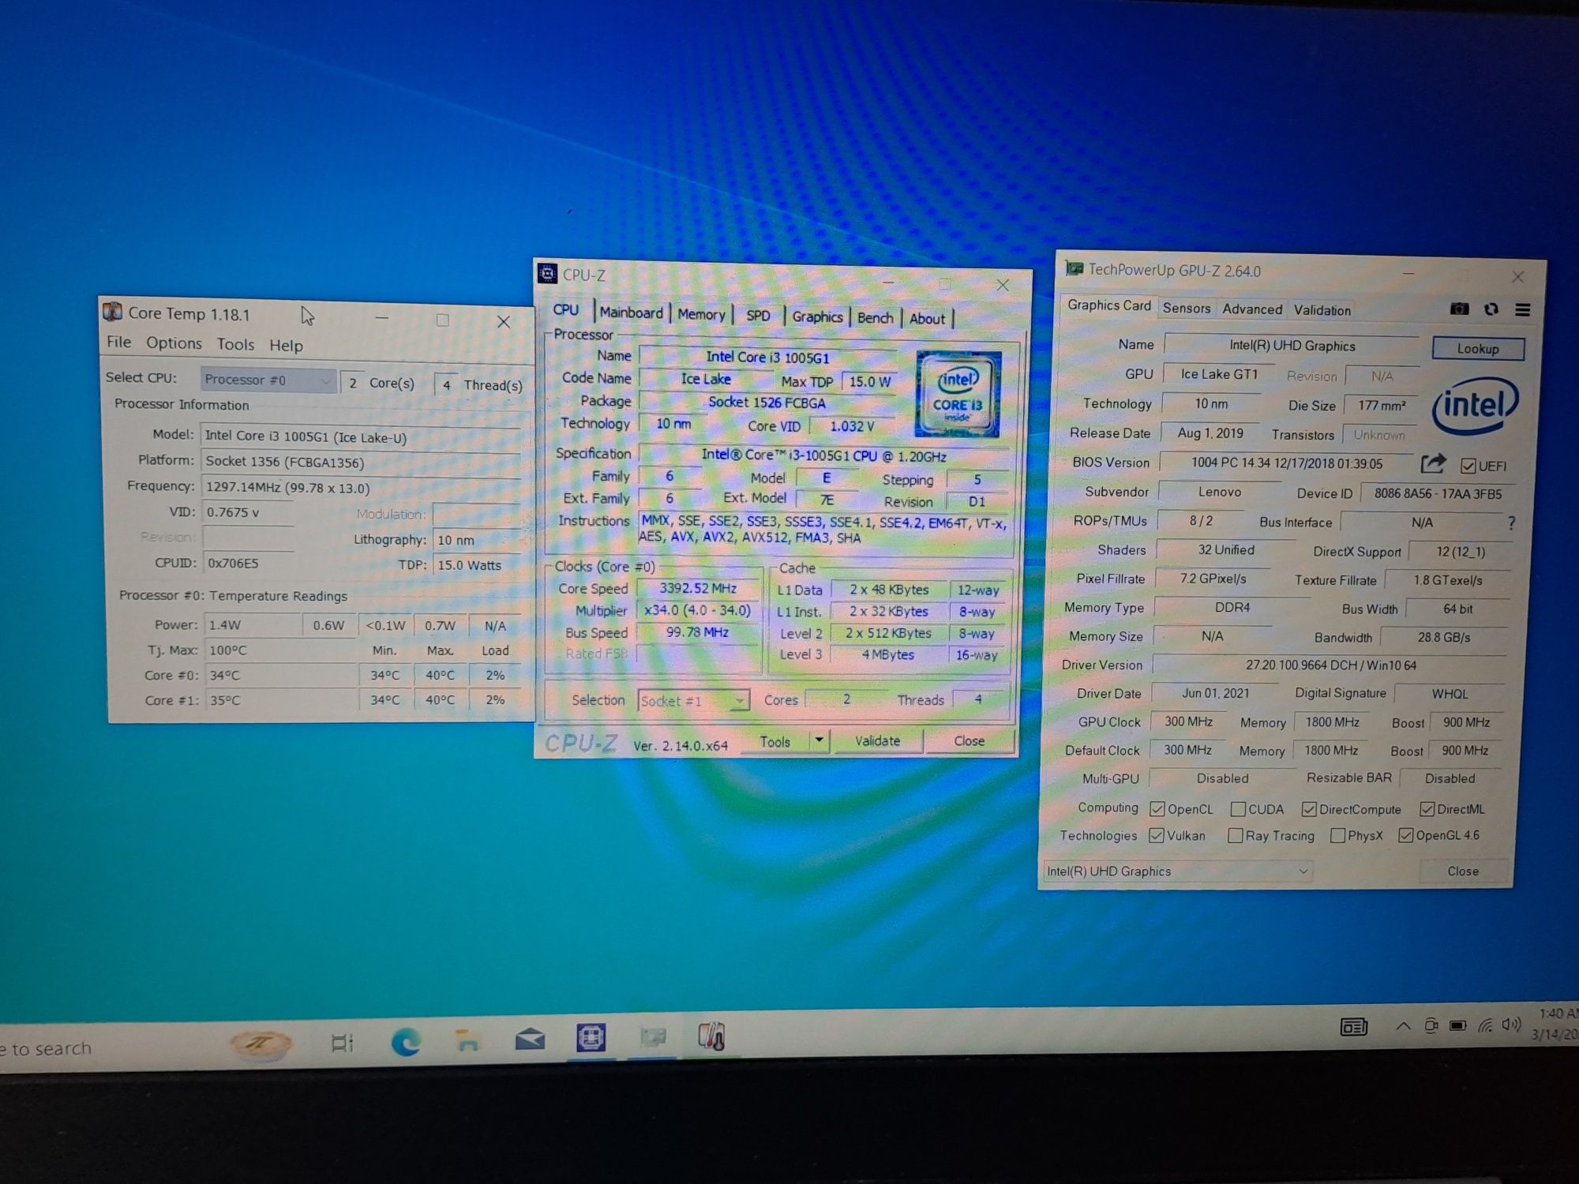
Task: Open the Tools dropdown arrow in CPU-Z
Action: click(x=820, y=740)
